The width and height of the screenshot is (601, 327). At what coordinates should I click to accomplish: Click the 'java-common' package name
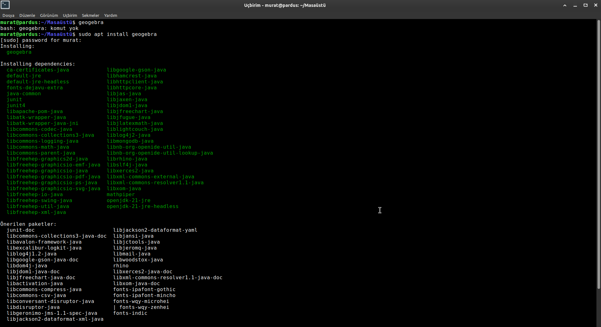point(24,94)
